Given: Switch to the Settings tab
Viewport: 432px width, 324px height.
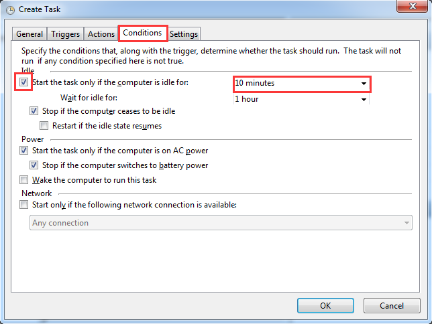Looking at the screenshot, I should 184,34.
